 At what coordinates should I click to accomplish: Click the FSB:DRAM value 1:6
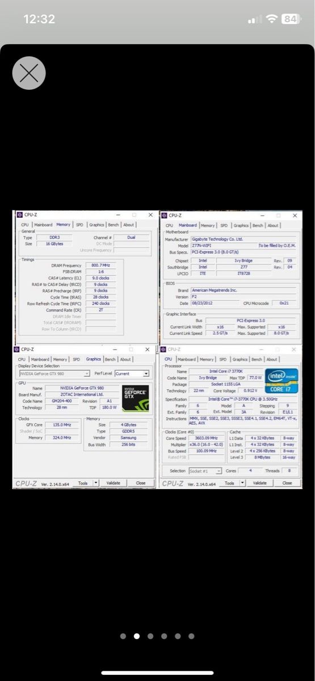(101, 272)
